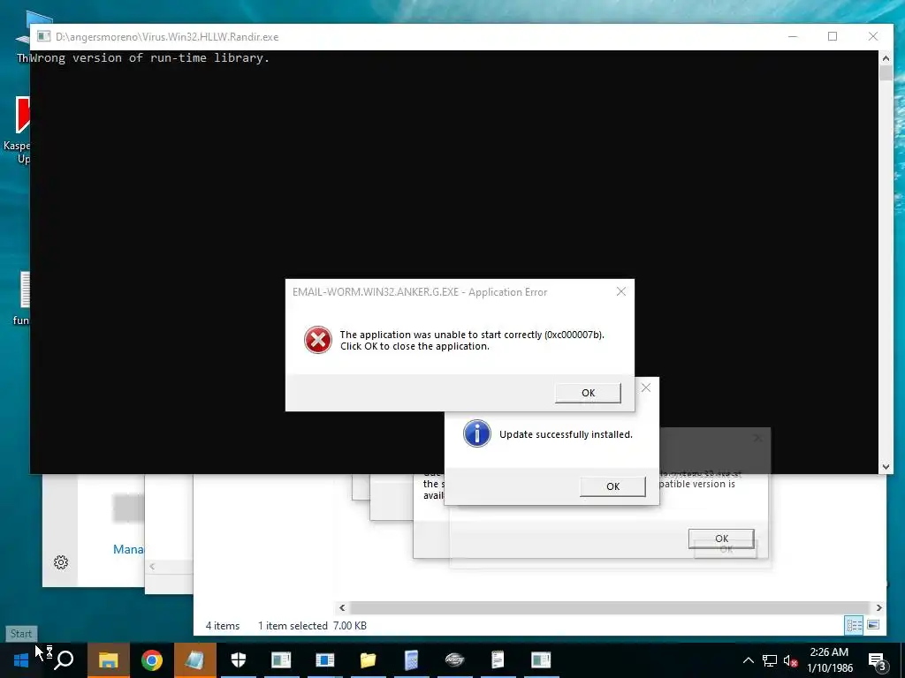
Task: Open the blue calculator-like taskbar icon
Action: tap(411, 660)
